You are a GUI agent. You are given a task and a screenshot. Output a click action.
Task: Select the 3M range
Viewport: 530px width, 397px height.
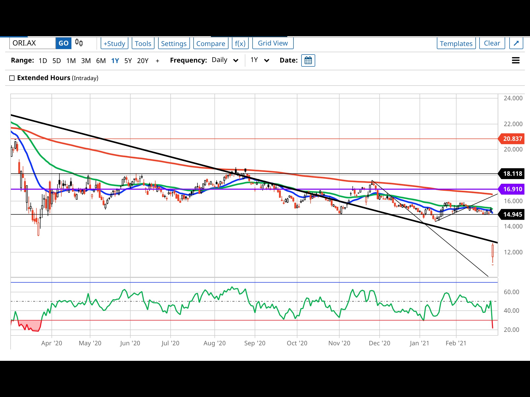pos(86,61)
